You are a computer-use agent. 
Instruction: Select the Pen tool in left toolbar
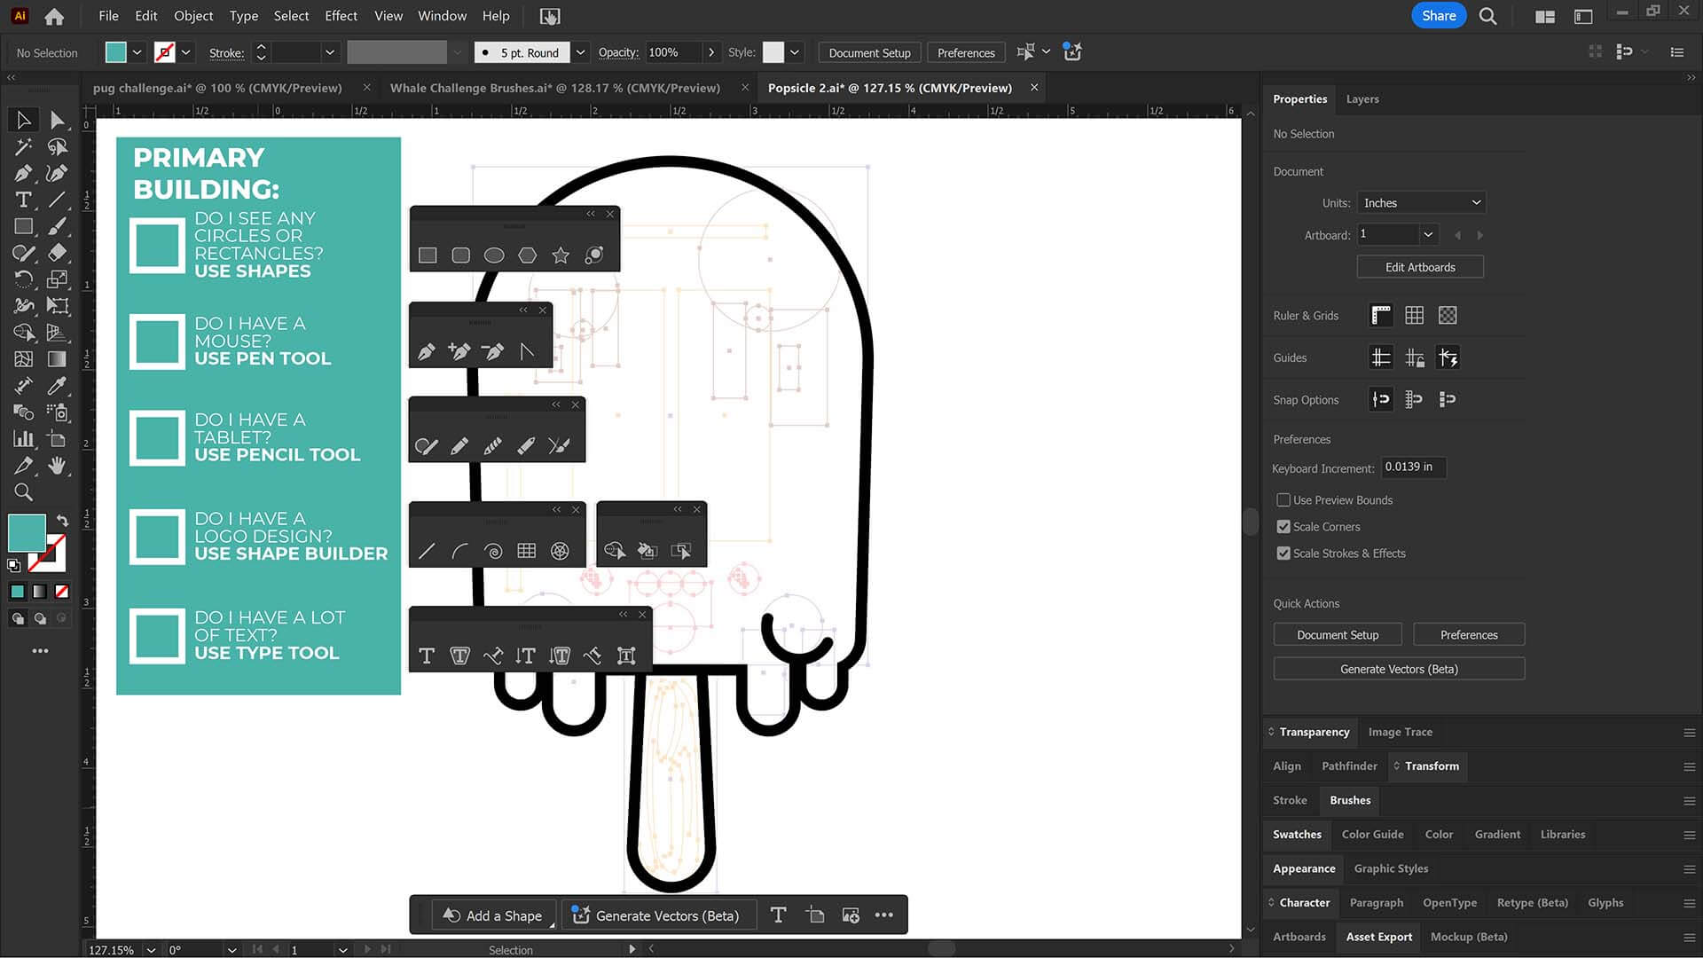(23, 173)
